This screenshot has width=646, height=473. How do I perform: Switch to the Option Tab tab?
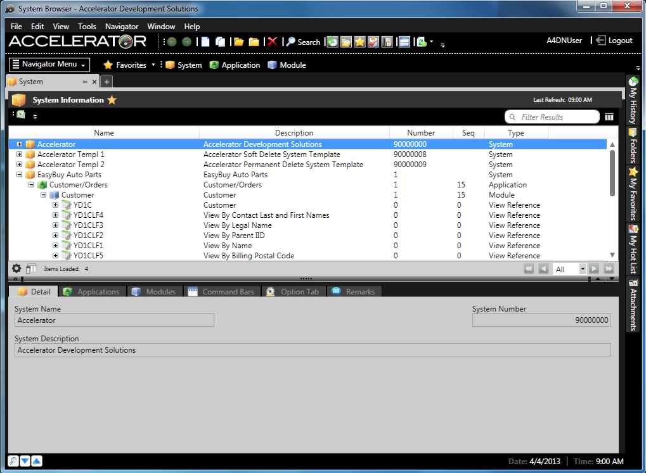tap(294, 291)
